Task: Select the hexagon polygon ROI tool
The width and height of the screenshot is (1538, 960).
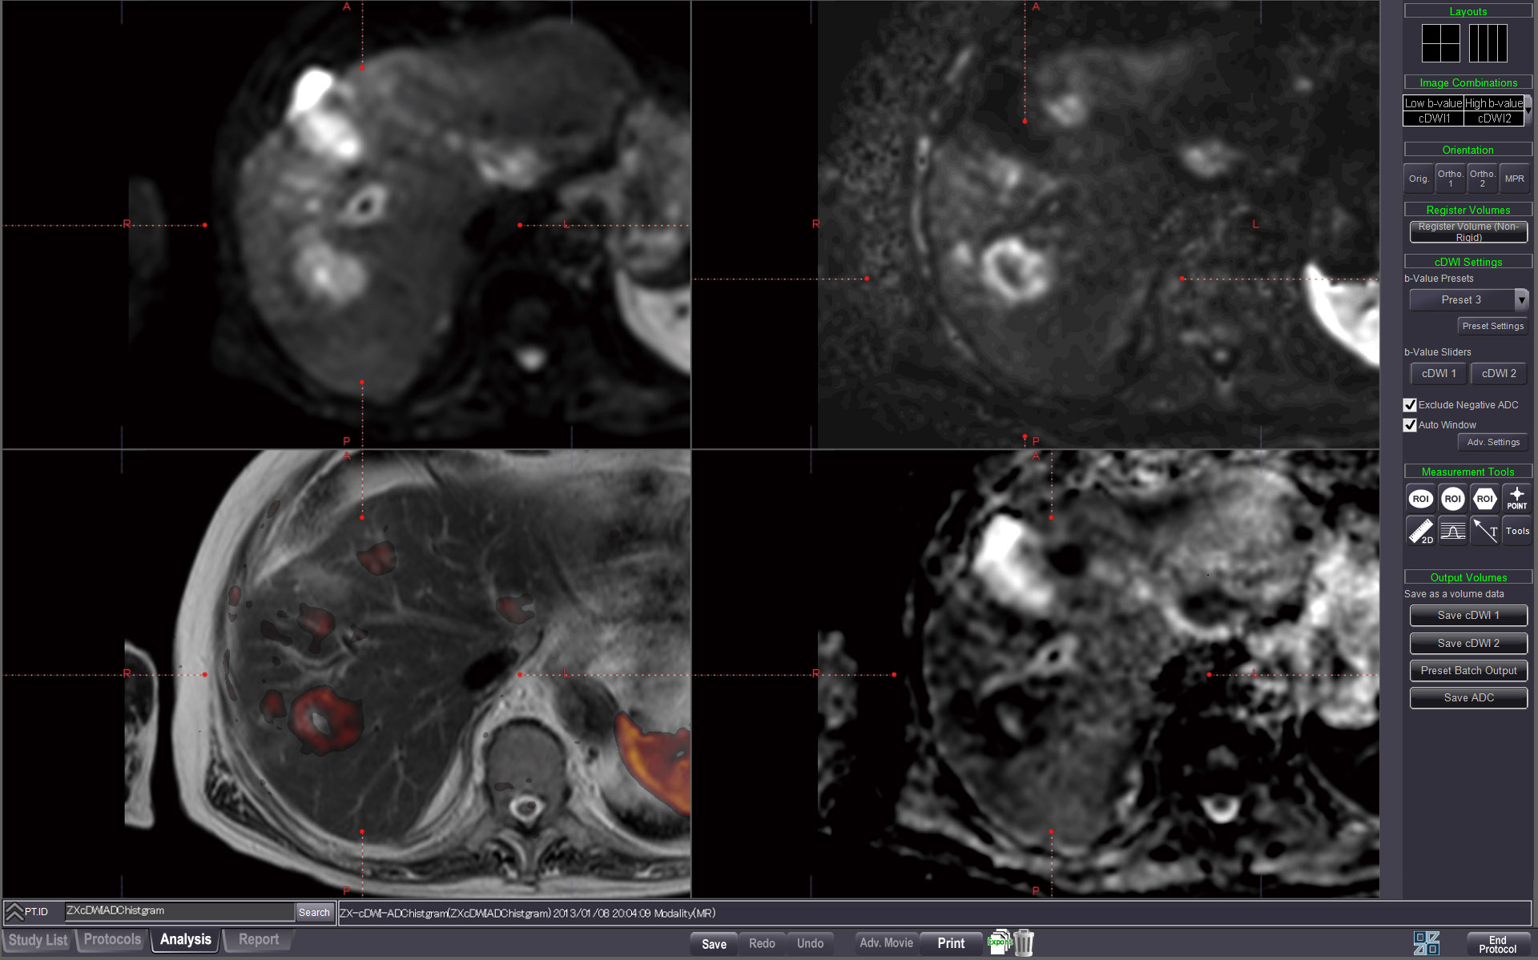Action: pos(1484,499)
